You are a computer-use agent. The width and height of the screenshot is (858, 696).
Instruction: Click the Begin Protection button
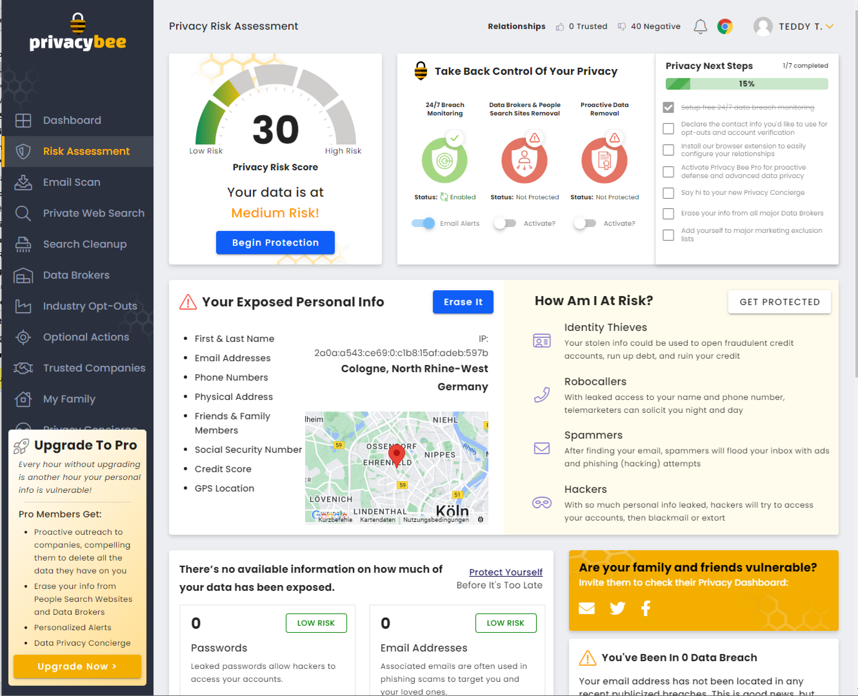[275, 243]
